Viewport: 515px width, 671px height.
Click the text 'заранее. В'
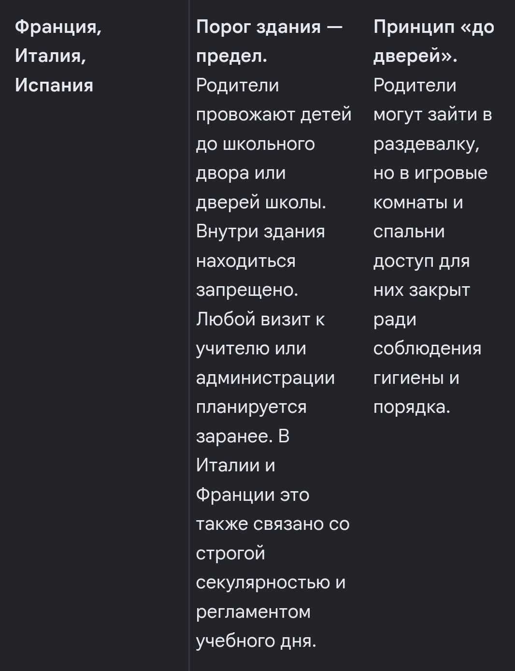click(243, 436)
